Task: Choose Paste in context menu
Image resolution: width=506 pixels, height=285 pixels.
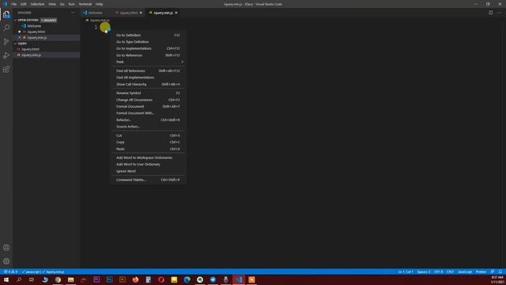Action: (x=148, y=149)
